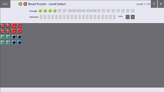Select the fourth green bead in Storage
Image resolution: width=164 pixels, height=92 pixels.
55,11
